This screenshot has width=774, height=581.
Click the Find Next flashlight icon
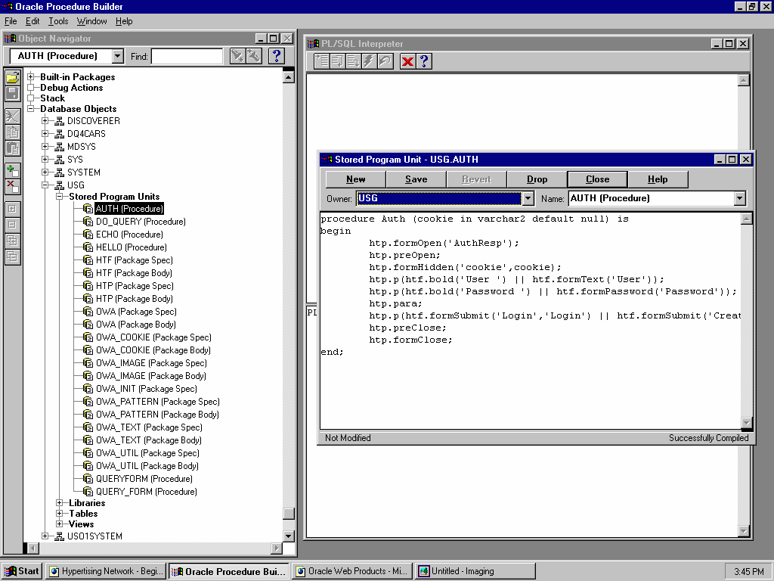coord(238,56)
